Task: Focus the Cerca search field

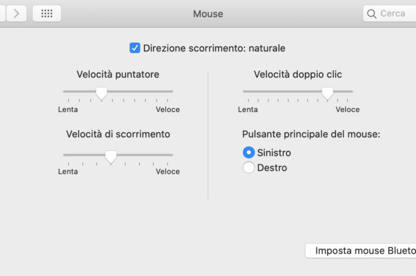Action: [393, 14]
